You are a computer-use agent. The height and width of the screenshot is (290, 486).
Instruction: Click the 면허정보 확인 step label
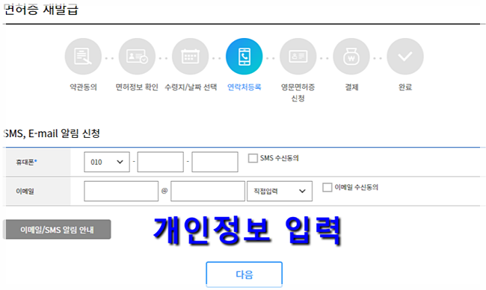point(137,87)
